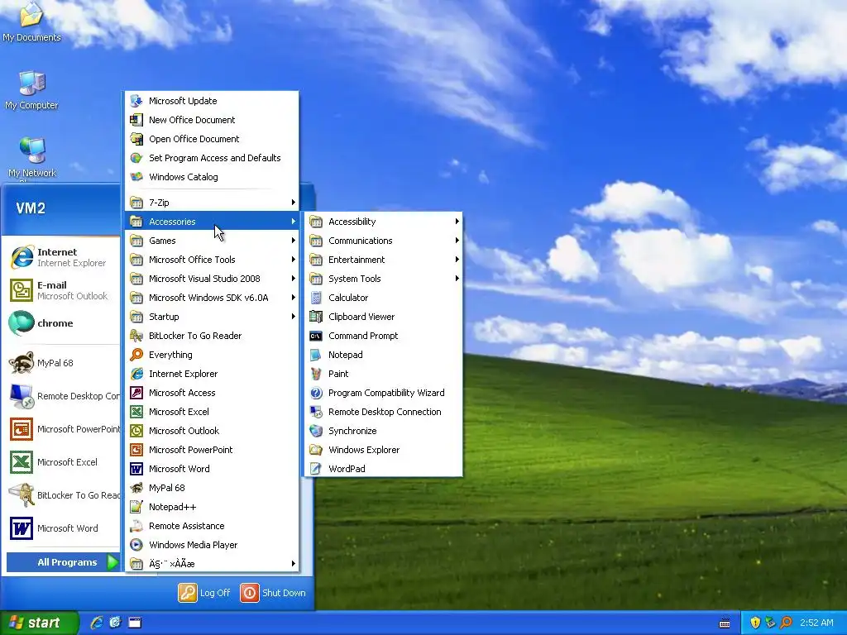Open Windows Catalog
The image size is (847, 635).
tap(212, 177)
